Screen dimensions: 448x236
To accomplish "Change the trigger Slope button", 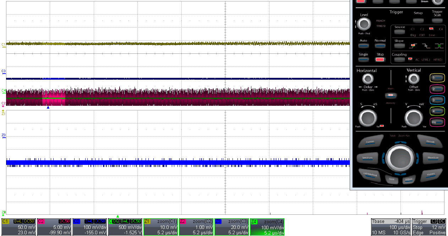I will [399, 46].
